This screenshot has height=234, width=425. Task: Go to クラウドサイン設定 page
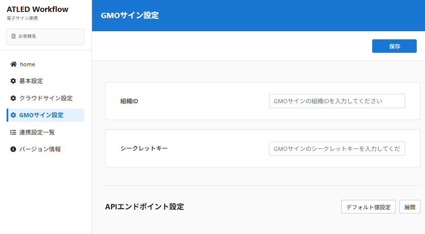[45, 98]
